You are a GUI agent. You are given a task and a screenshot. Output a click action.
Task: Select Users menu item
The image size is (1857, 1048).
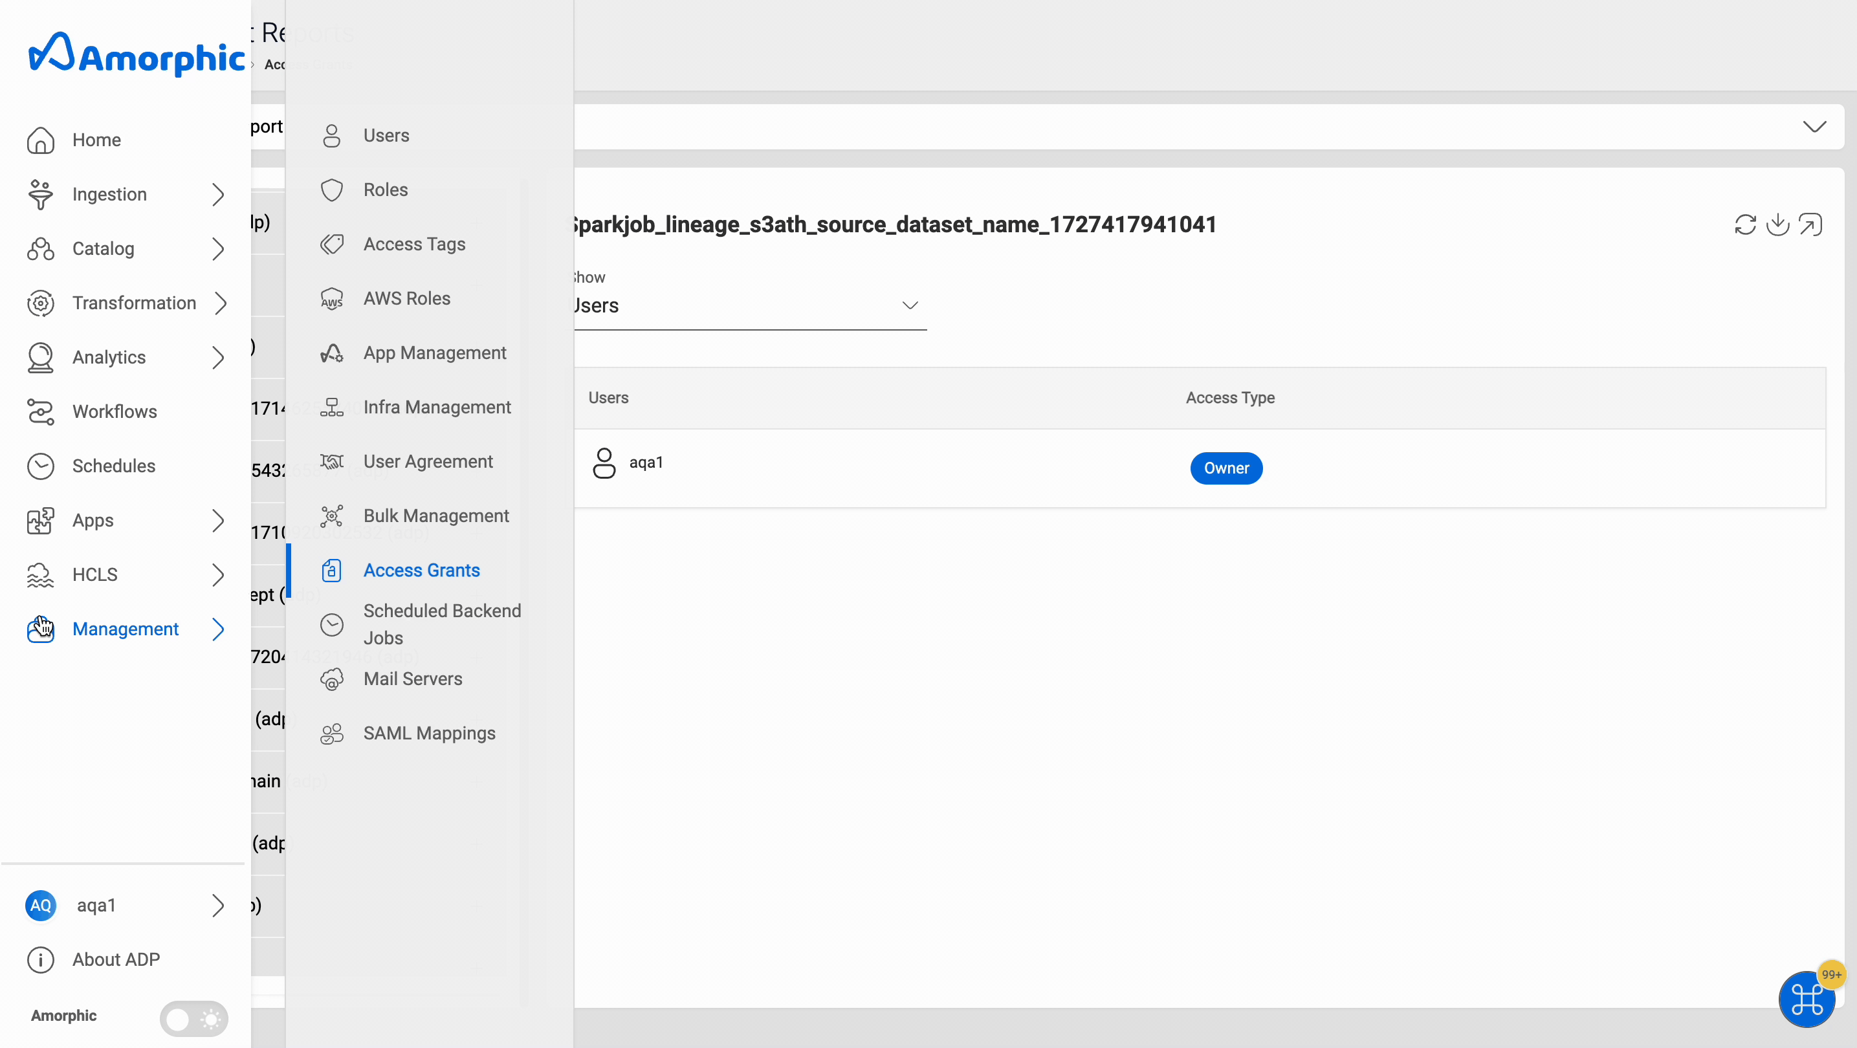(386, 135)
